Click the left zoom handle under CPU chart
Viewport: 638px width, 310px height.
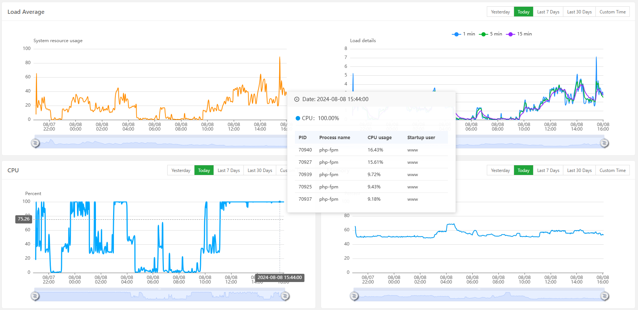coord(35,296)
